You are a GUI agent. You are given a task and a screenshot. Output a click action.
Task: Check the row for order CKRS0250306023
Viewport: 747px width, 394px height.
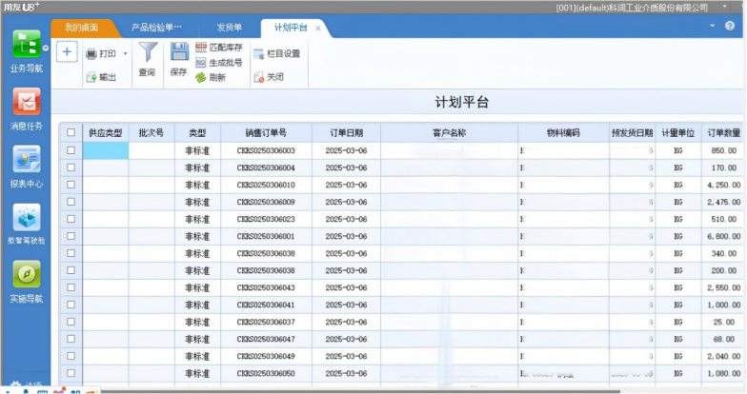click(71, 219)
